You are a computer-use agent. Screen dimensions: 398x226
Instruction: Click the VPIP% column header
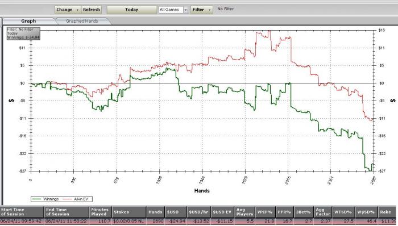(266, 212)
